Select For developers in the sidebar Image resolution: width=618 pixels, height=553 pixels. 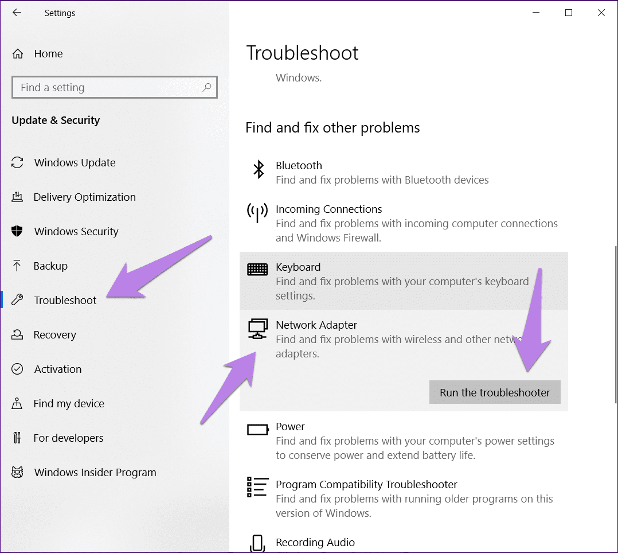(68, 438)
